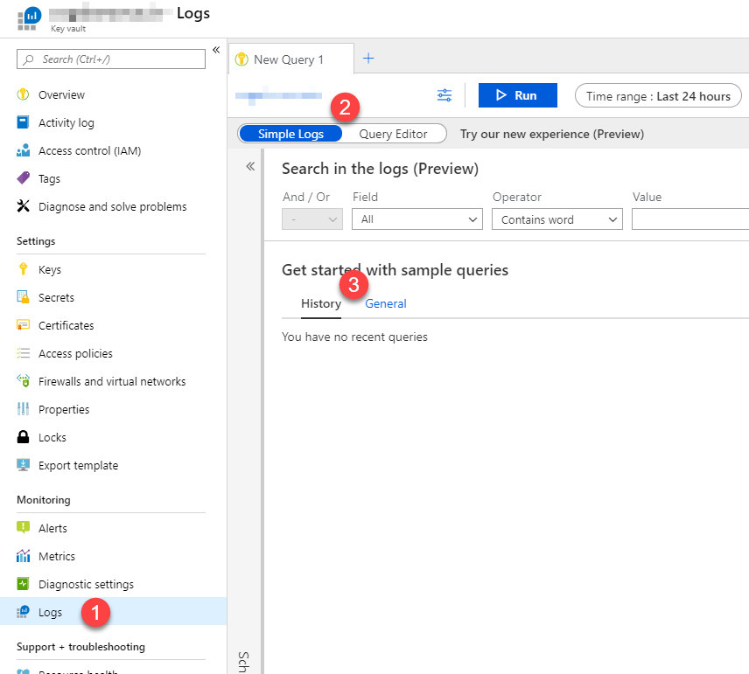Change the Time range Last 24 hours
The height and width of the screenshot is (674, 749).
(658, 96)
